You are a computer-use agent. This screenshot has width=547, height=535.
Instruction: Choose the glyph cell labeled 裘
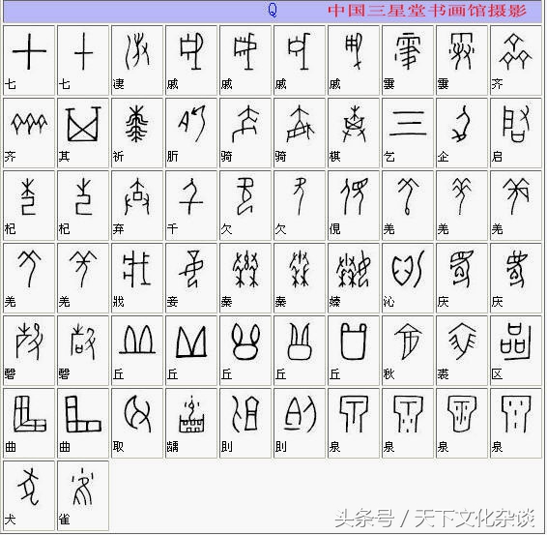tap(462, 350)
